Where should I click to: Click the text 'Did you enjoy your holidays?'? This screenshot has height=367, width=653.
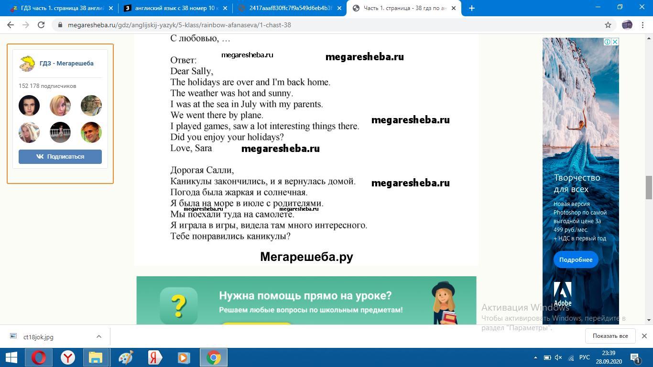coord(227,137)
